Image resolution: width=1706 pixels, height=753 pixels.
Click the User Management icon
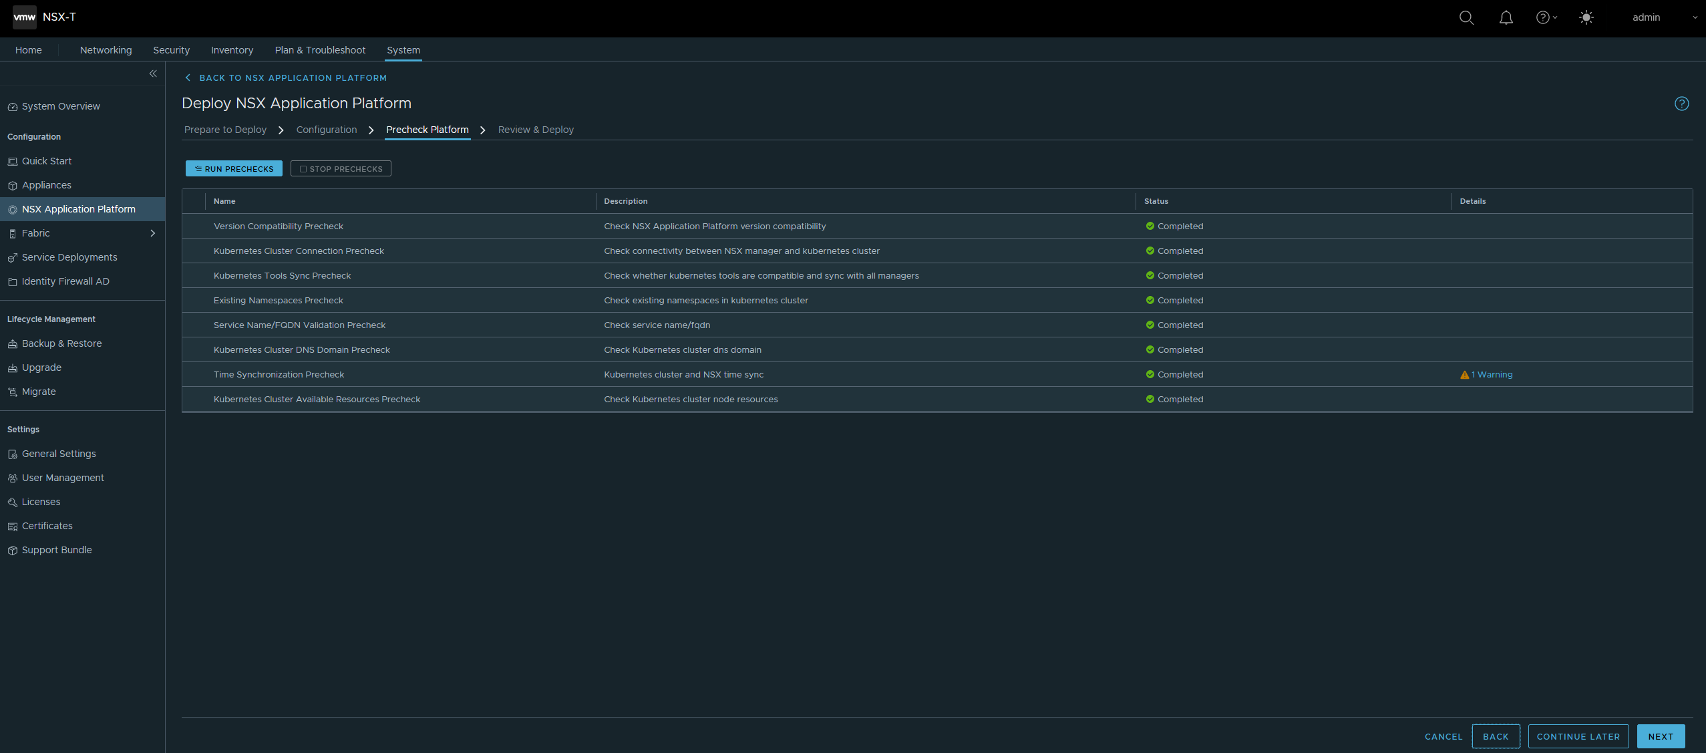[x=12, y=478]
